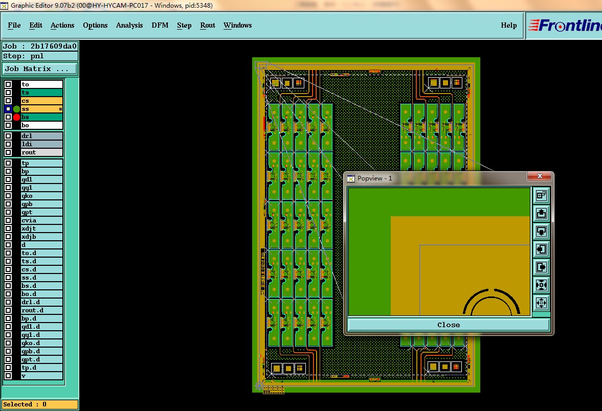Click the Popview window title icon

point(351,178)
